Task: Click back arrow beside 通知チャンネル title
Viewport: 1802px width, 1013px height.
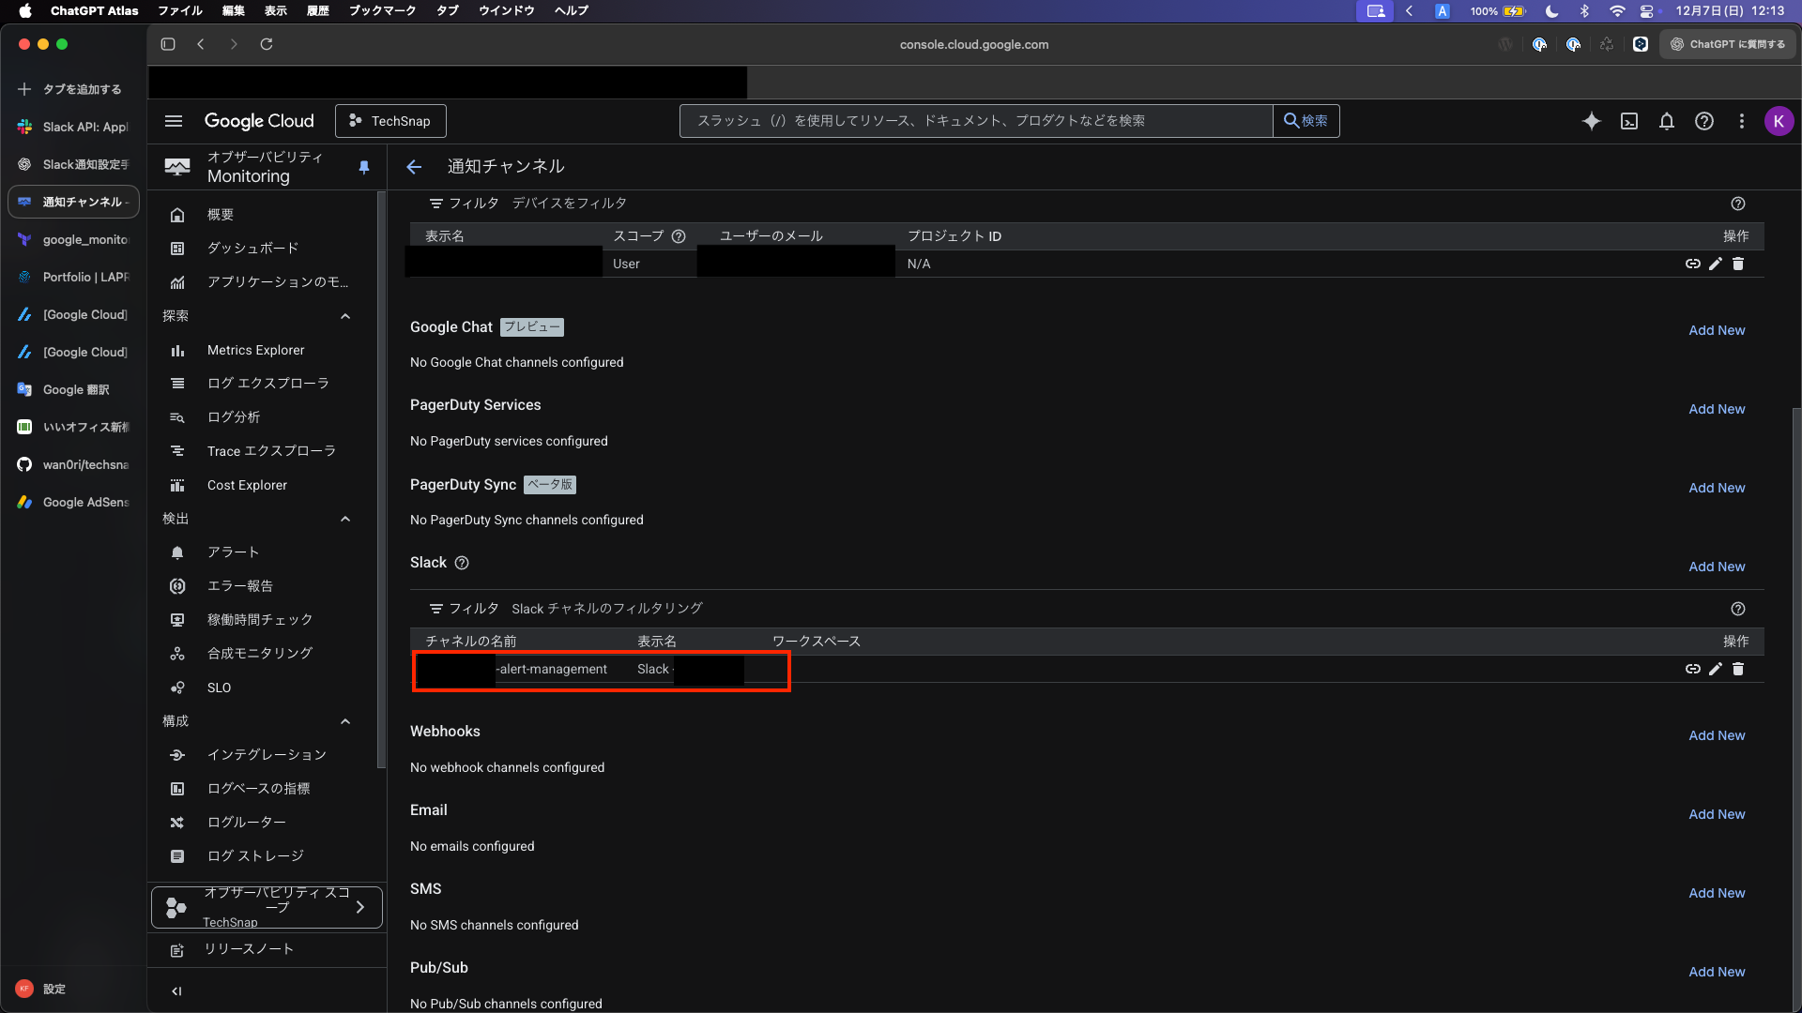Action: (x=414, y=167)
